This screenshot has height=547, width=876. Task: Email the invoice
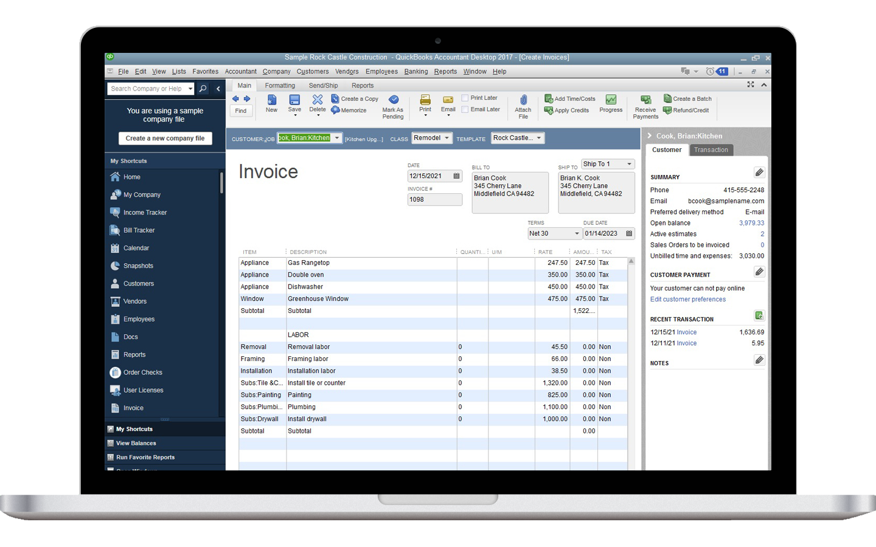tap(448, 104)
